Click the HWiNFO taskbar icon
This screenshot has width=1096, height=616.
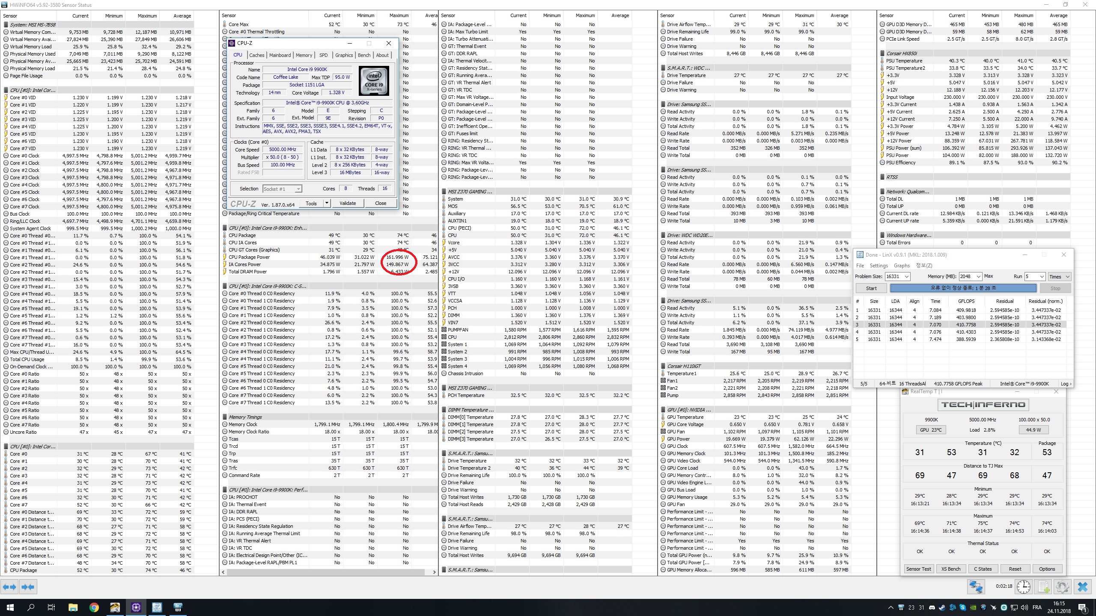pos(178,607)
